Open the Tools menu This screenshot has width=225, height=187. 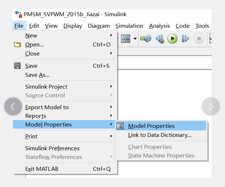click(202, 26)
